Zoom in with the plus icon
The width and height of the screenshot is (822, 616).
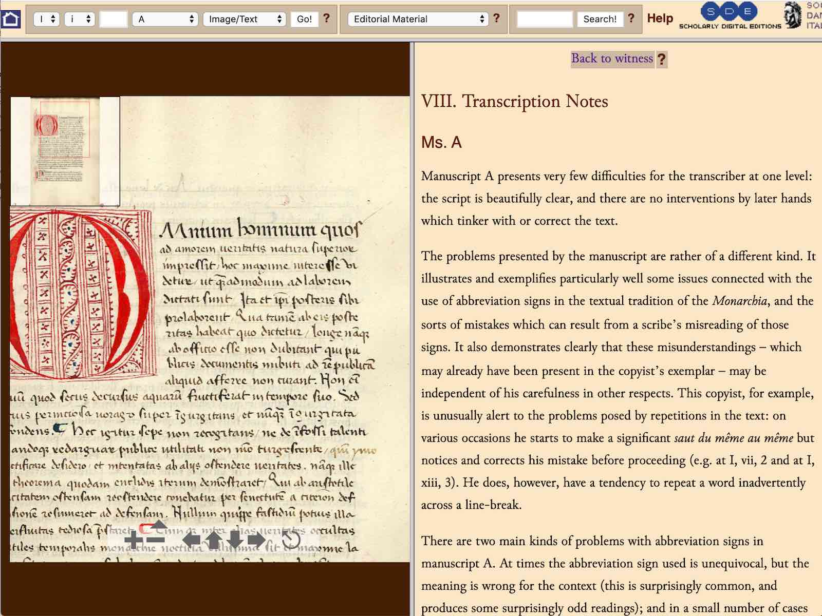click(x=134, y=540)
